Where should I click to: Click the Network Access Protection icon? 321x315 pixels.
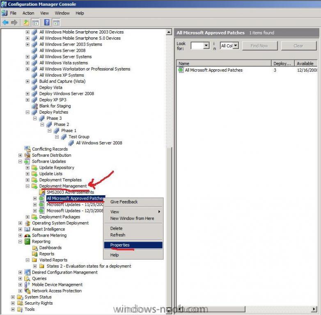[x=27, y=291]
